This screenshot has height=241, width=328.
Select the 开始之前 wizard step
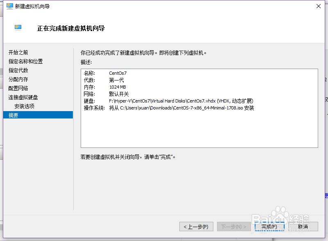point(17,52)
